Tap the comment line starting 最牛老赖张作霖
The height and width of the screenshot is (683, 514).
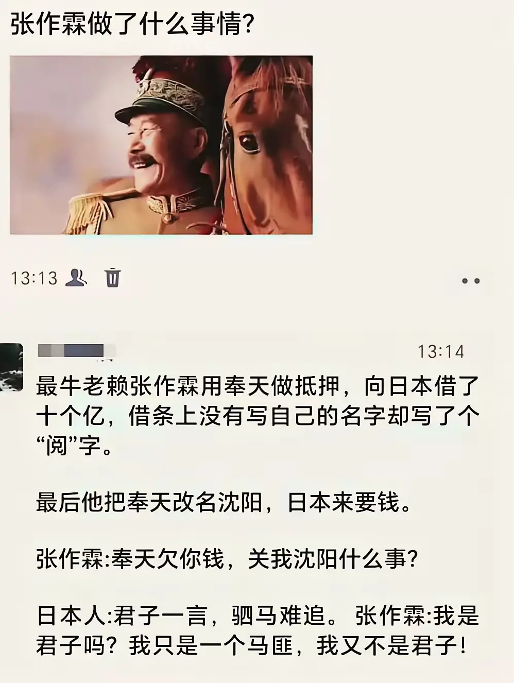tap(258, 386)
